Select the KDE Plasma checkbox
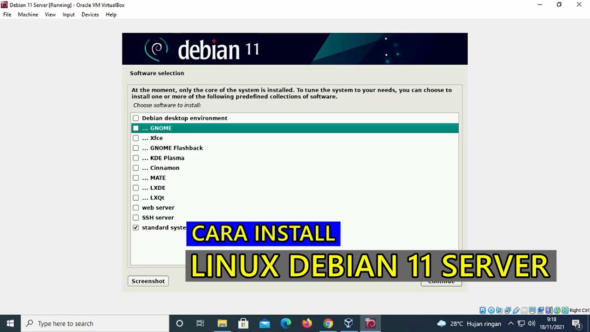The width and height of the screenshot is (590, 332). pyautogui.click(x=136, y=158)
